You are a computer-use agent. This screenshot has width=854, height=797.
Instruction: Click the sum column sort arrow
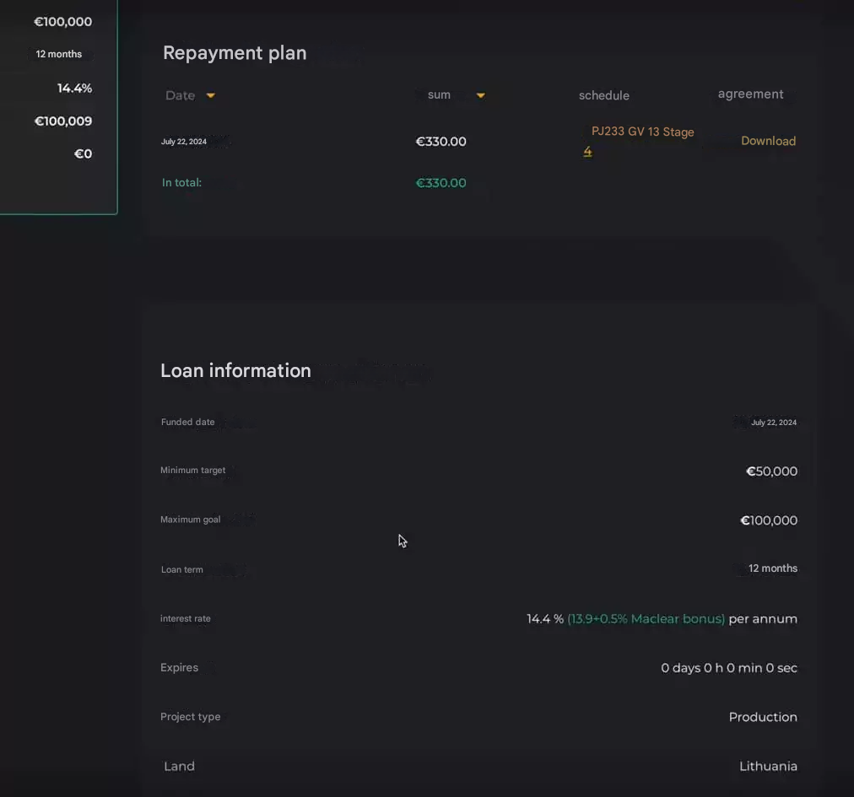pyautogui.click(x=480, y=95)
